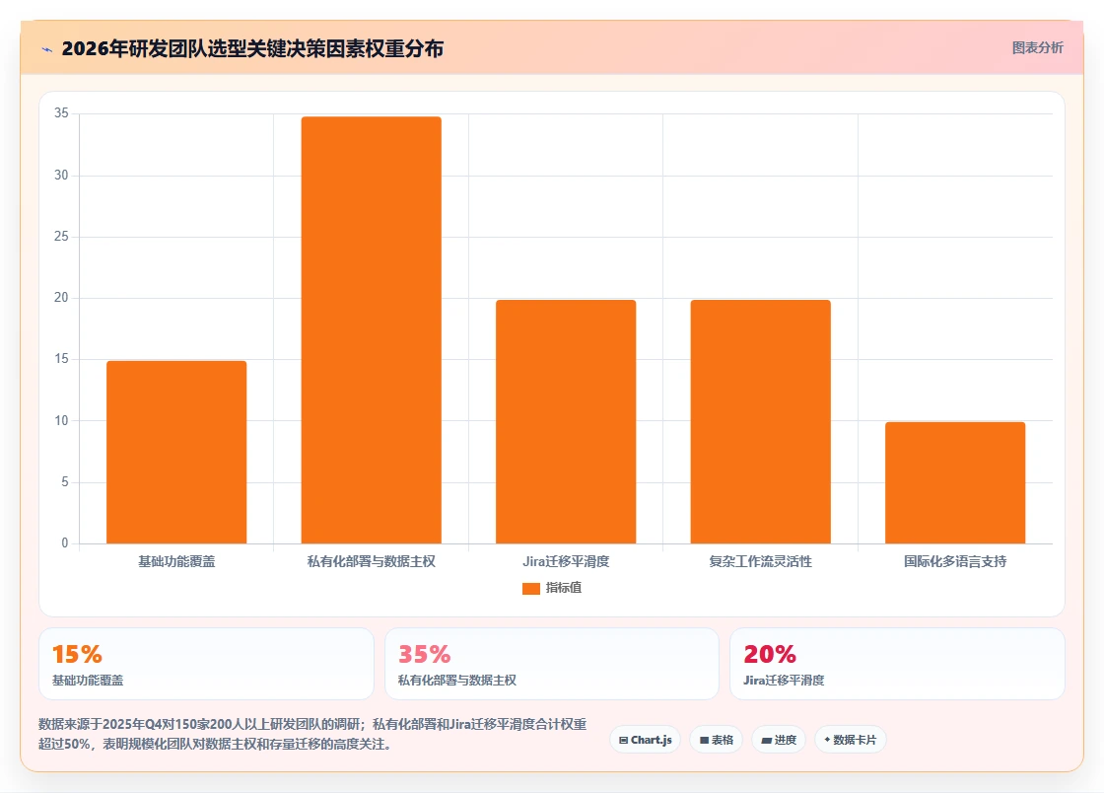Click the 数据卡片 tag

[850, 740]
